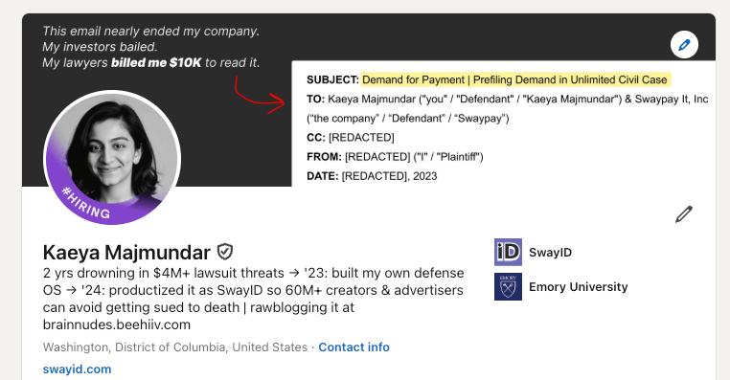Click the blue pencil to edit cover image
This screenshot has width=730, height=380.
[684, 45]
